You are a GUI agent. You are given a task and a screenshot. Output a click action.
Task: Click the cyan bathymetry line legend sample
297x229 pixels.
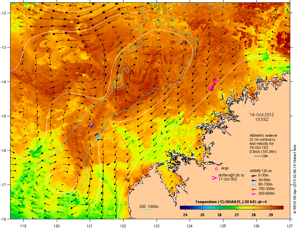click(146, 209)
